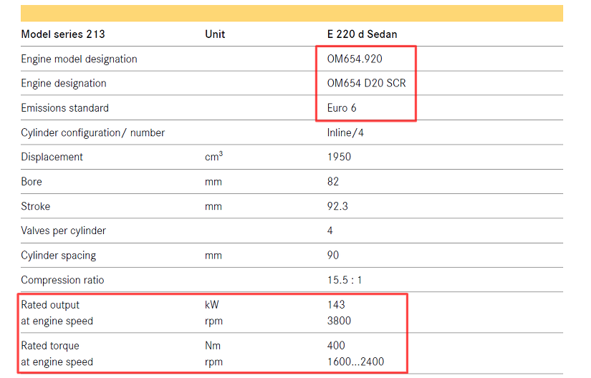Select the 'Engine model designation' label
591x378 pixels.
[x=79, y=59]
